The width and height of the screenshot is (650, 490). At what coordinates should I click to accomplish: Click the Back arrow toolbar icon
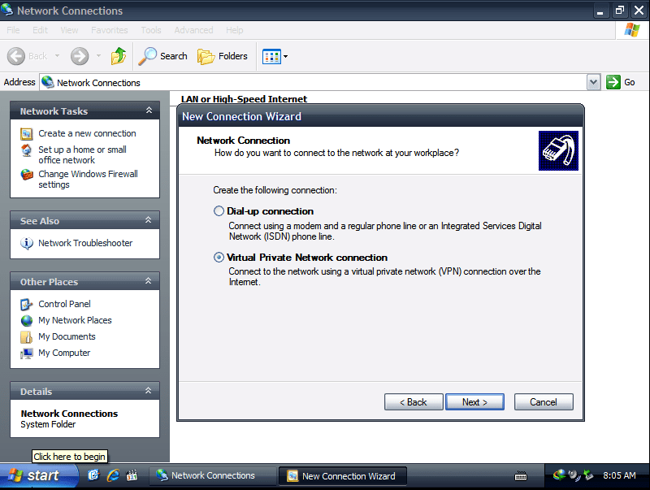click(16, 56)
